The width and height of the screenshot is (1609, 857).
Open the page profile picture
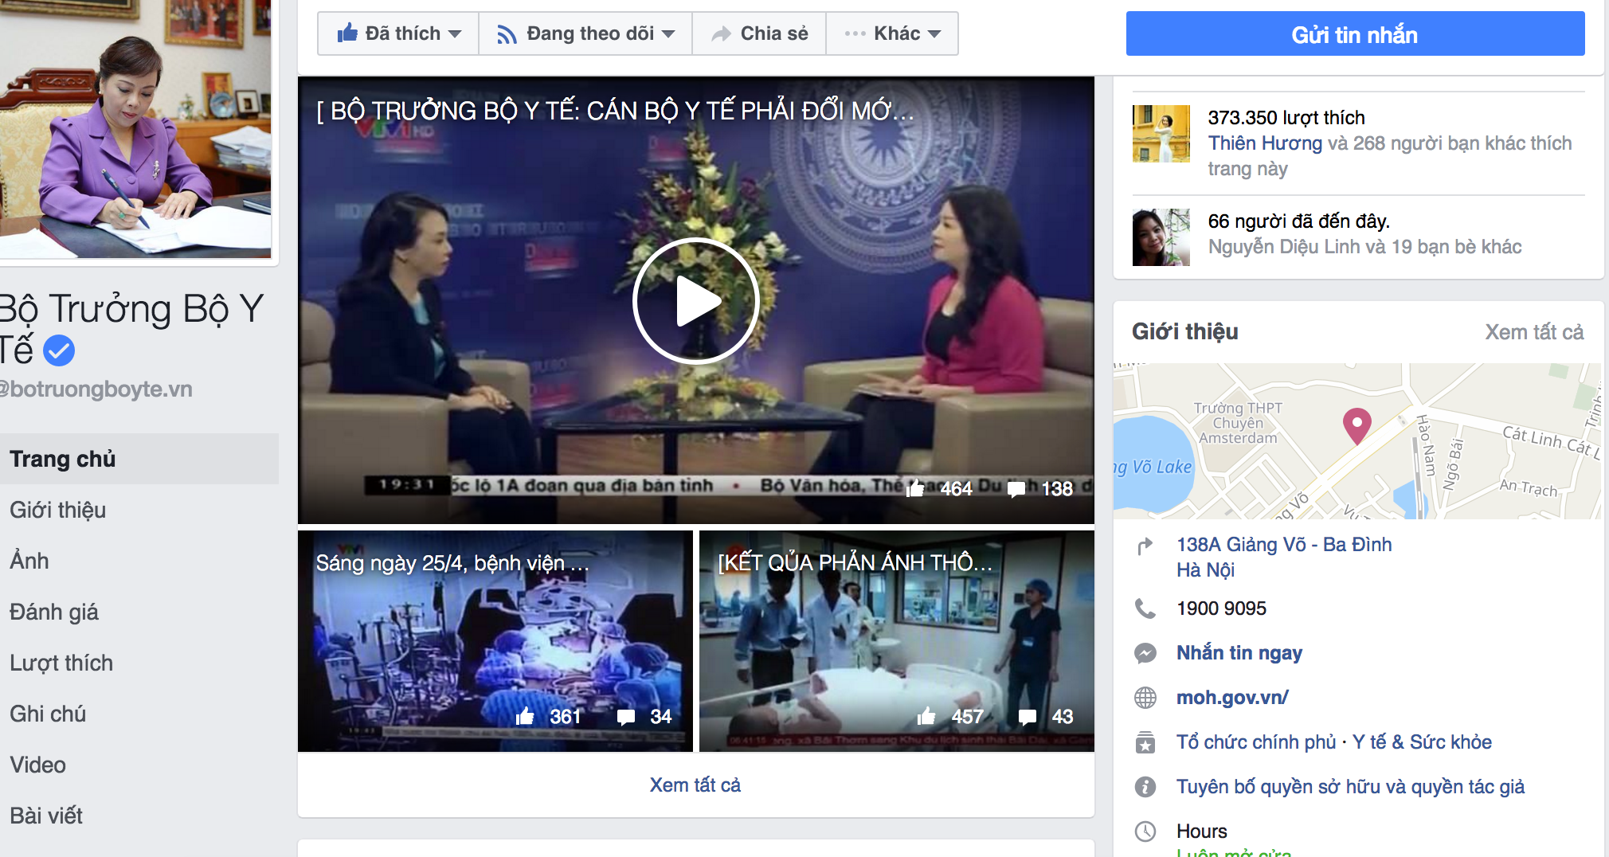[135, 128]
